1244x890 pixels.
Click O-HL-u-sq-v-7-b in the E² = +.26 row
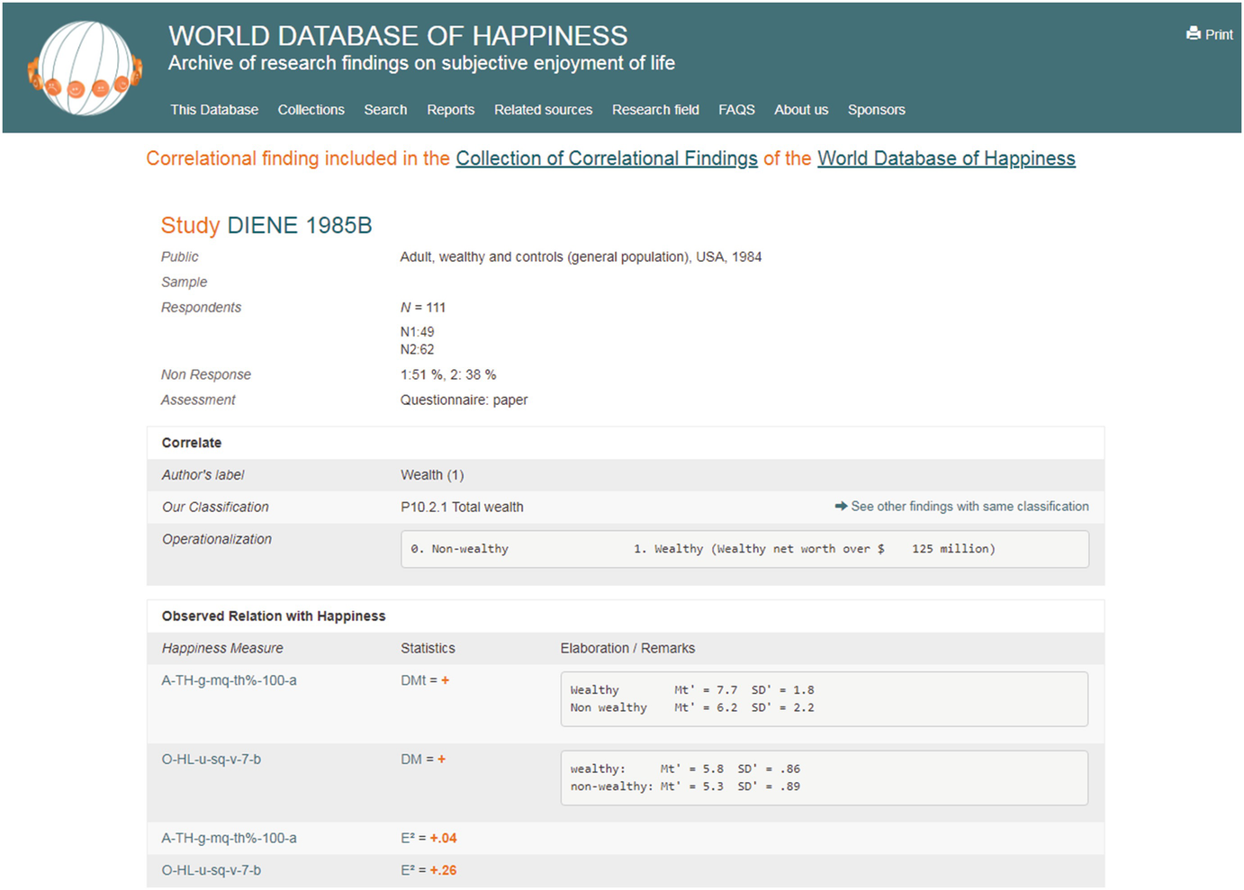[x=212, y=870]
